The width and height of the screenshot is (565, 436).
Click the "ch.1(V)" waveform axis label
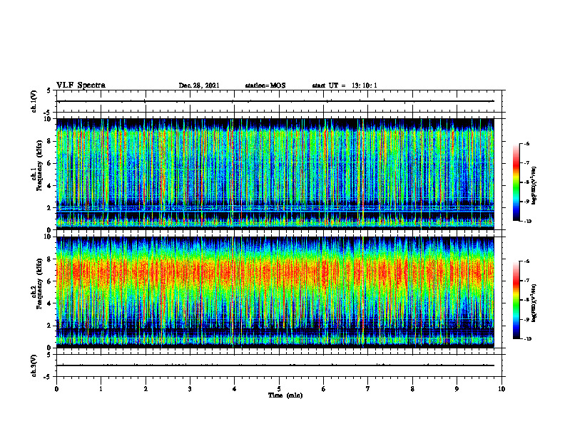(34, 101)
